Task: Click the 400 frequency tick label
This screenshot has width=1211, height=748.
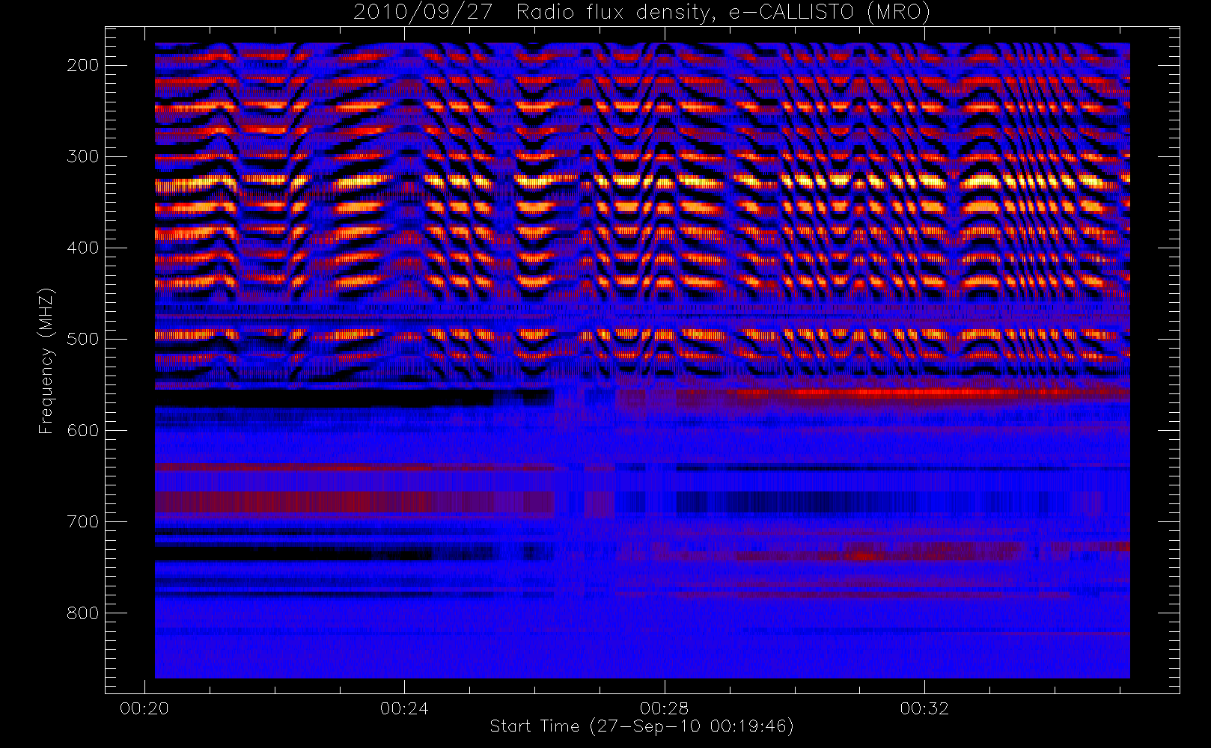Action: (82, 248)
